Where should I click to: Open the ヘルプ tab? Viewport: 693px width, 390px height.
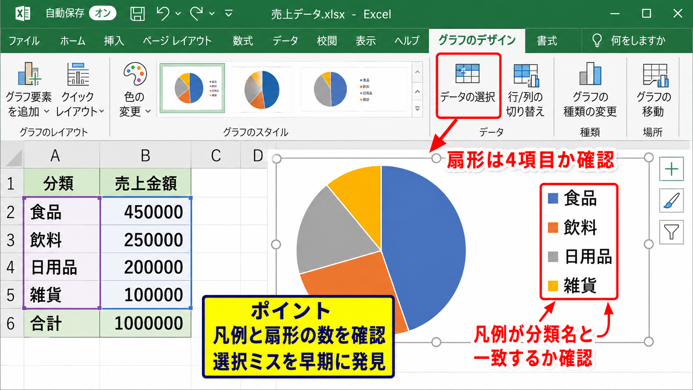(407, 41)
